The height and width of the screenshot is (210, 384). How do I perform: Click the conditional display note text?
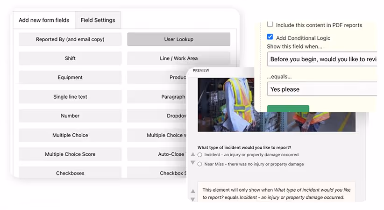coord(276,194)
